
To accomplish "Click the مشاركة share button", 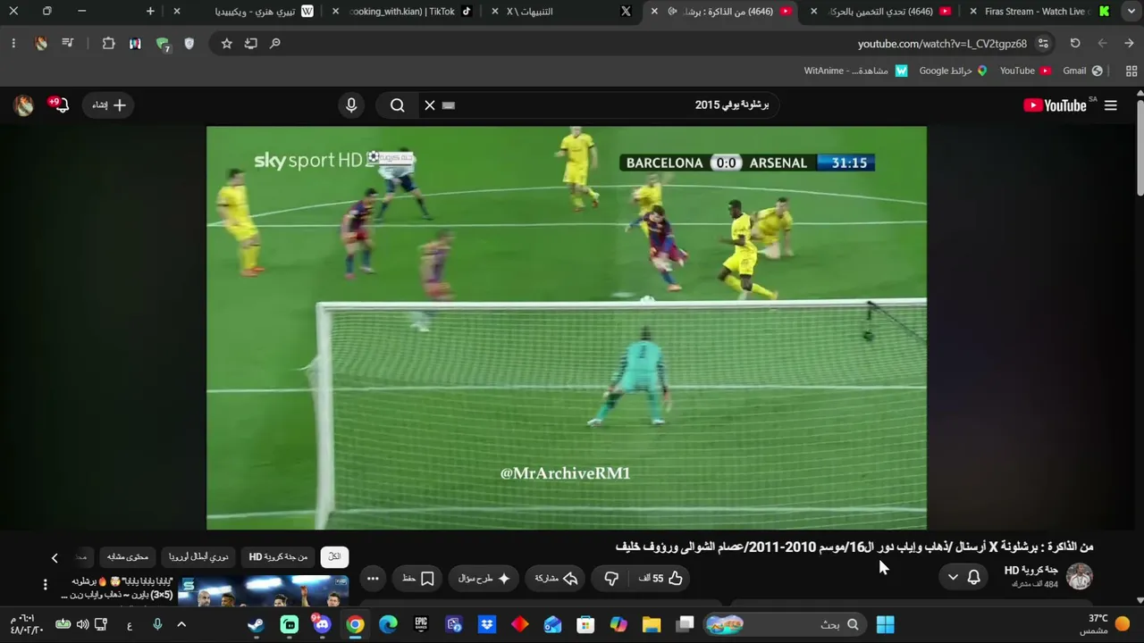I will pos(557,579).
